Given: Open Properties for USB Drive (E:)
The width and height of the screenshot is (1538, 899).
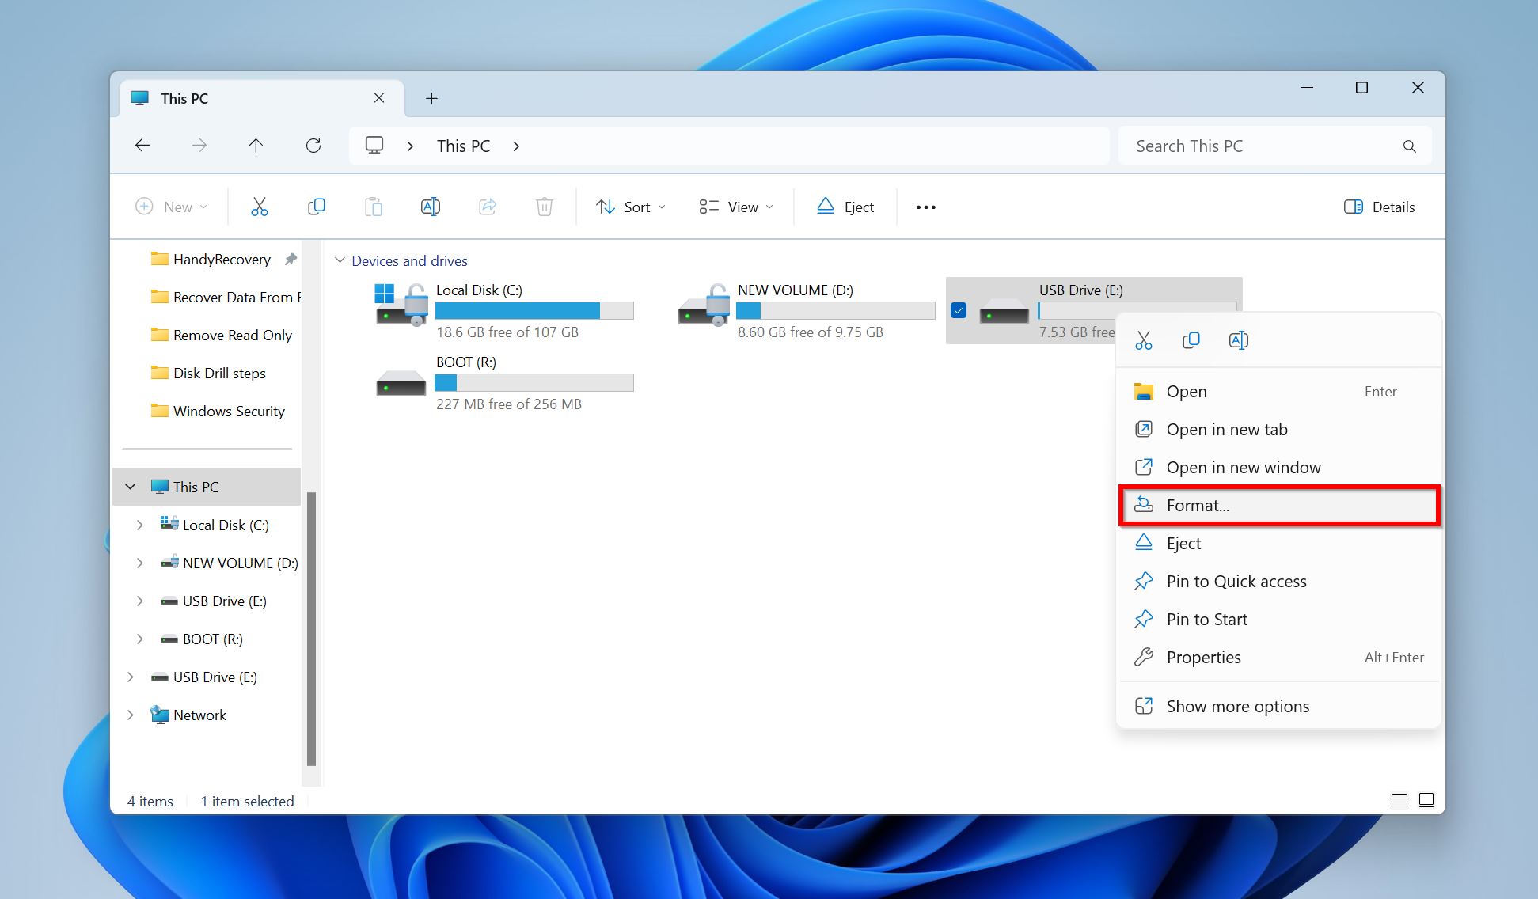Looking at the screenshot, I should (1204, 657).
